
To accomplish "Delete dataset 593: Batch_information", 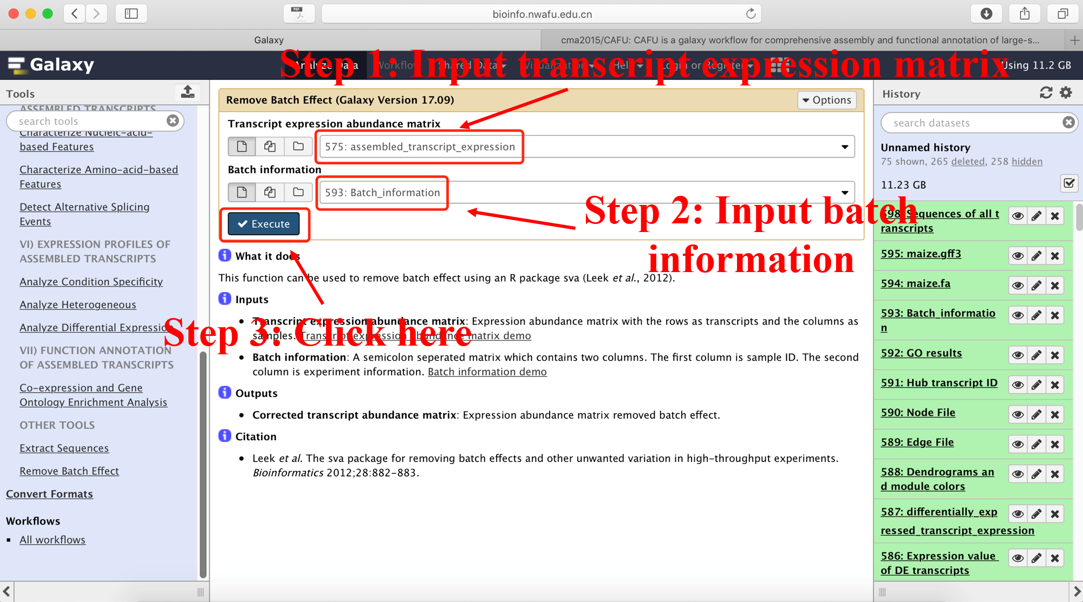I will pos(1055,315).
